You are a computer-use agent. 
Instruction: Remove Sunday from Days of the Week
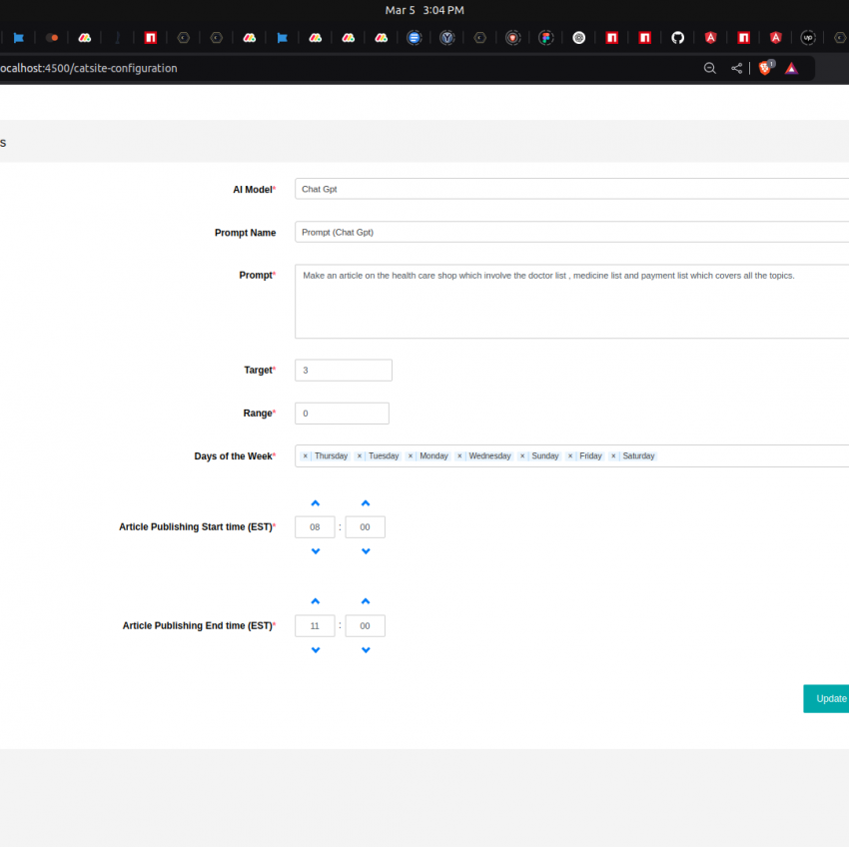[522, 456]
